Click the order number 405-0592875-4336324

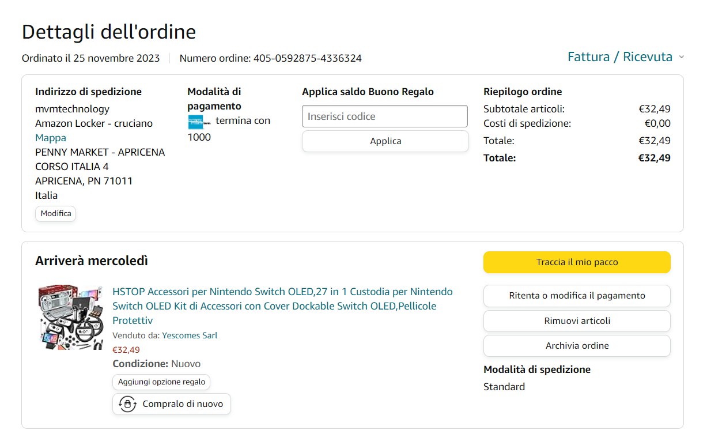[x=307, y=58]
